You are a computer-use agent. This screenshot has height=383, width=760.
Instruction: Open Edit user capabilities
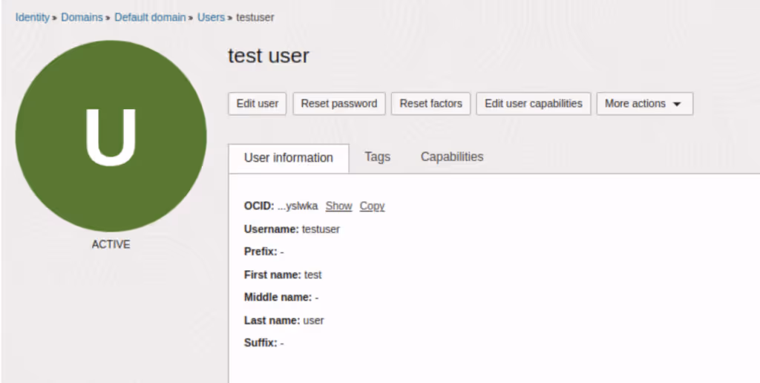pyautogui.click(x=534, y=104)
